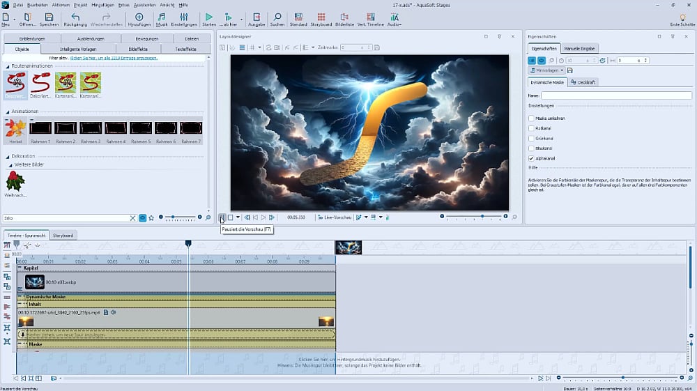Open the Assistenten menu

(144, 4)
